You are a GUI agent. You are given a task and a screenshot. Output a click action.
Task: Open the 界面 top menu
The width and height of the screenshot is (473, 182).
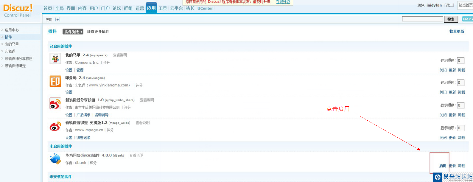click(71, 8)
